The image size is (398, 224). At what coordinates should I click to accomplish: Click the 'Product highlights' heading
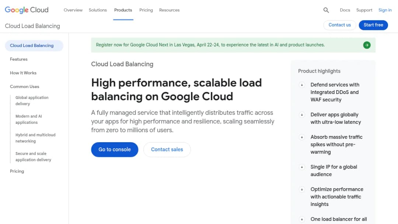pyautogui.click(x=319, y=71)
